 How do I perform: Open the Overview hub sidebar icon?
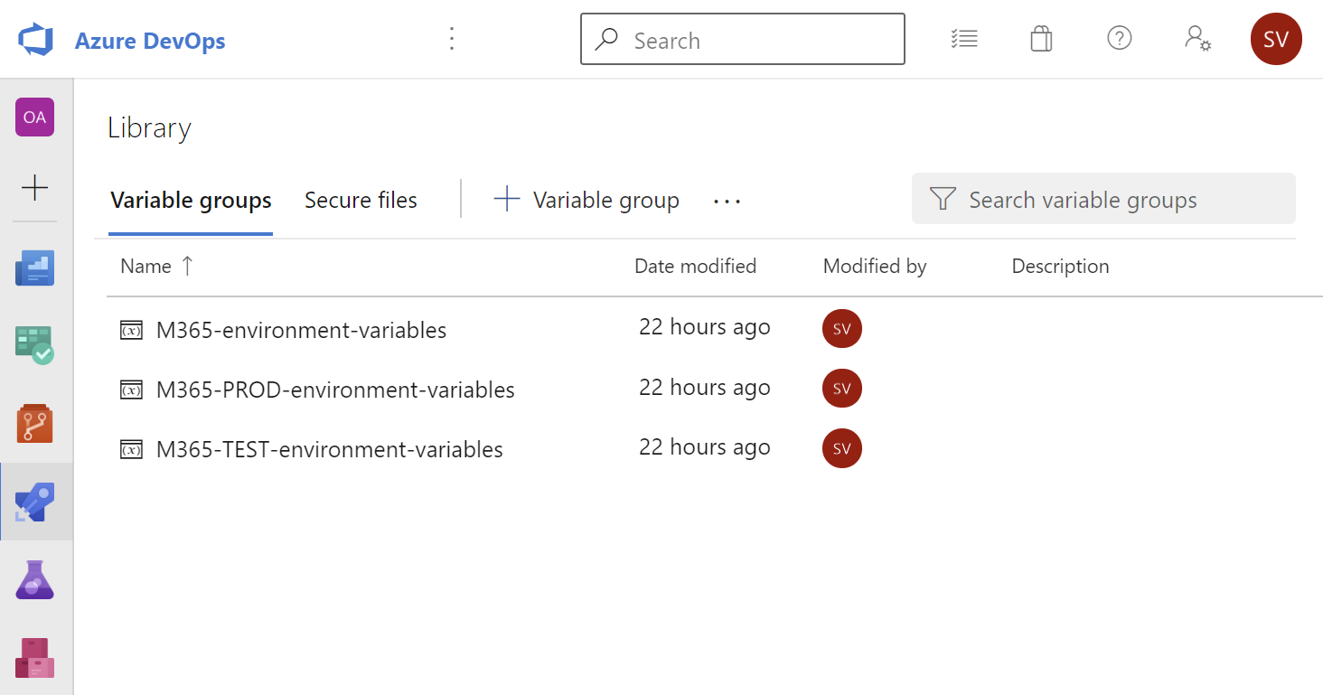34,268
